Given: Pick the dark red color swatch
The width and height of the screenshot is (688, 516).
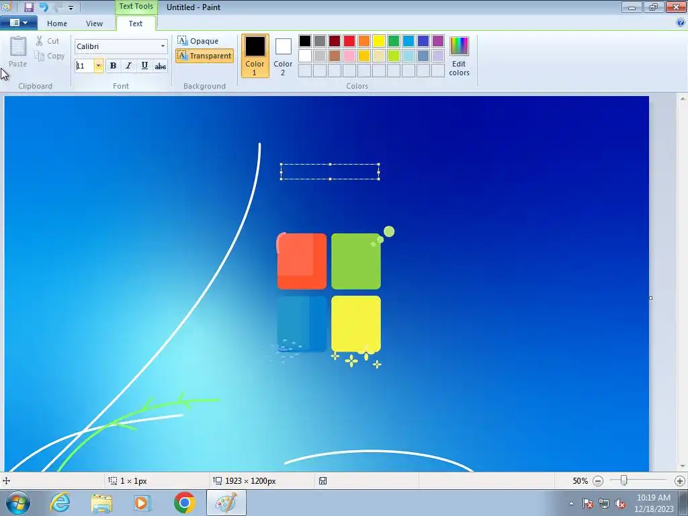Looking at the screenshot, I should (x=335, y=41).
